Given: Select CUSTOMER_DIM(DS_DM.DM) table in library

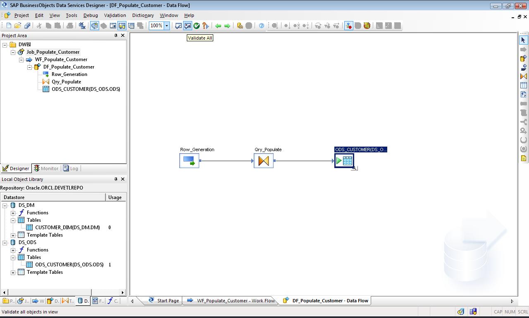Looking at the screenshot, I should tap(67, 228).
